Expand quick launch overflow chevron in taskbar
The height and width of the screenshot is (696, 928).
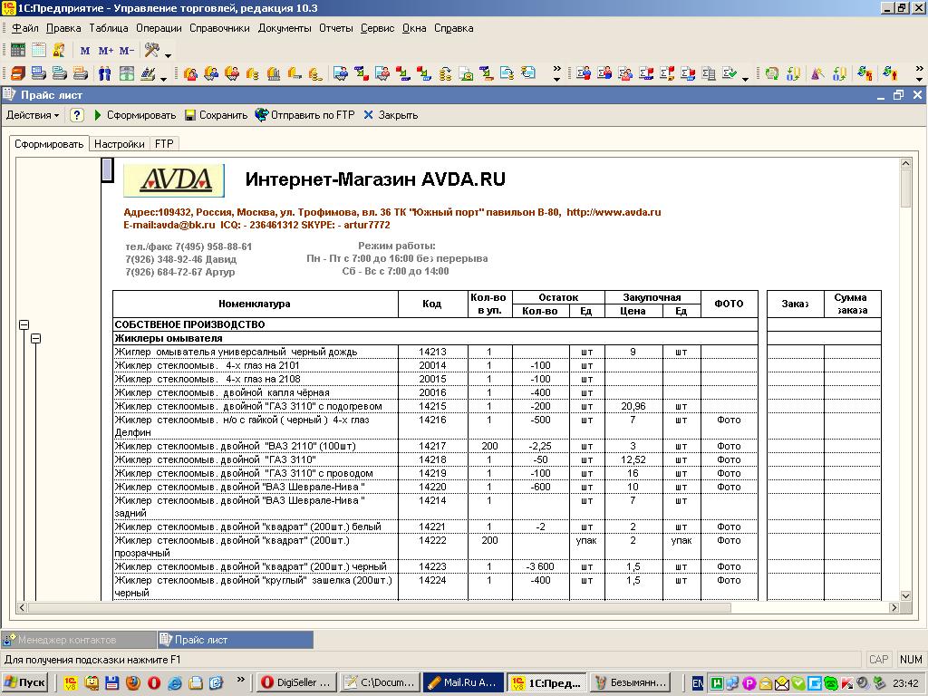pyautogui.click(x=240, y=679)
